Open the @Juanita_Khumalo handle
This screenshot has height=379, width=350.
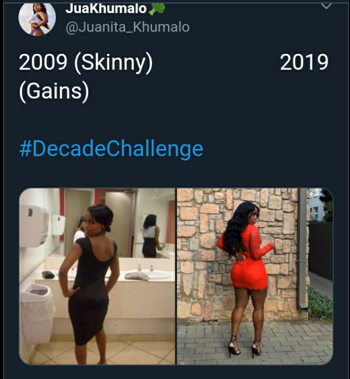(128, 27)
